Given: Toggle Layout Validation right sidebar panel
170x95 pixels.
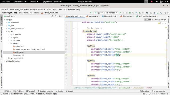Looking at the screenshot, I should pos(168,32).
